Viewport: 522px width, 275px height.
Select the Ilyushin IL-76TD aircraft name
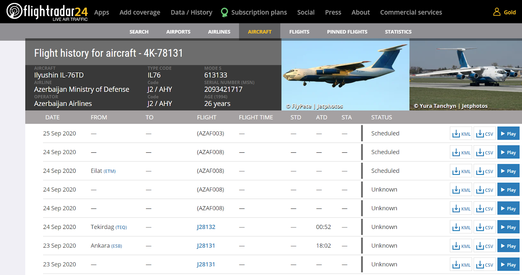pyautogui.click(x=59, y=75)
